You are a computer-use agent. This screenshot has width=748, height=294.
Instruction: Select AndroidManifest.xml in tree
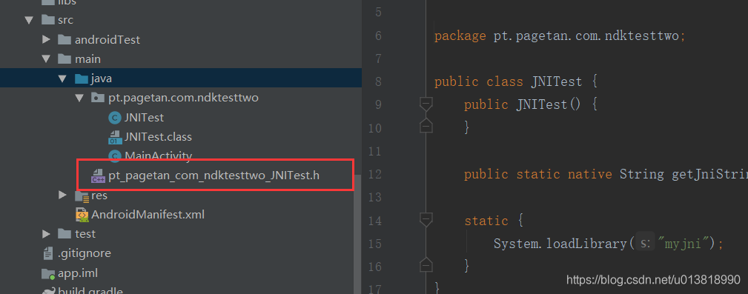(148, 215)
